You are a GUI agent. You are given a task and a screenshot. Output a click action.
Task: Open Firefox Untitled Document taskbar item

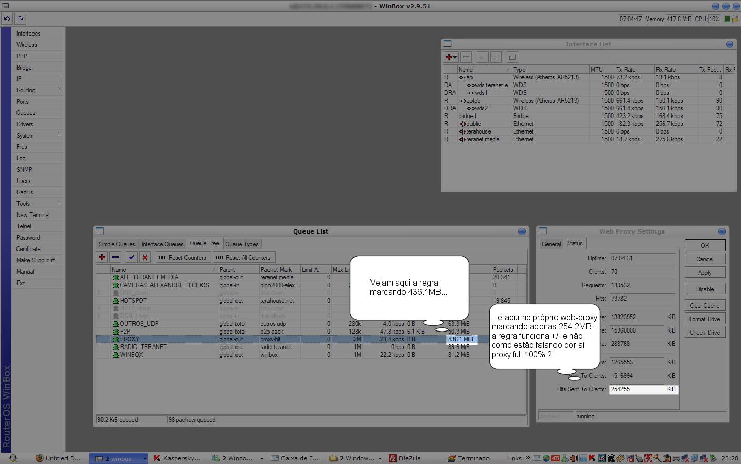click(x=59, y=458)
